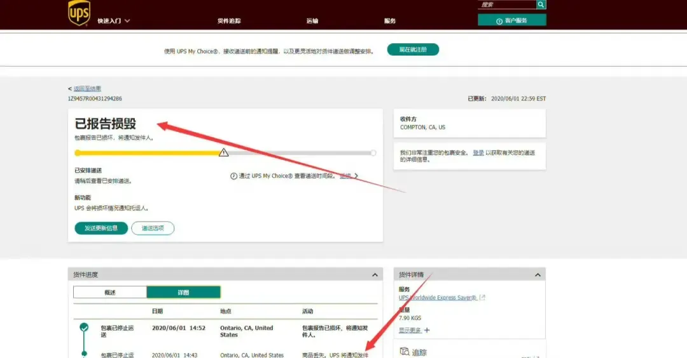
Task: Click the 追踪 package icon
Action: pyautogui.click(x=405, y=352)
